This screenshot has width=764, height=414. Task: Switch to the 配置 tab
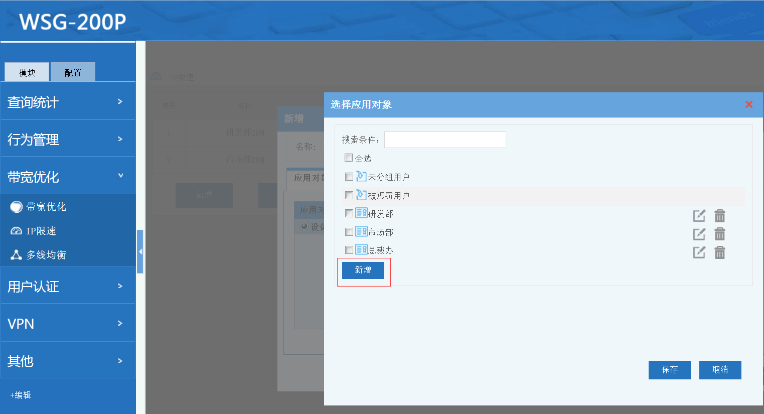tap(73, 72)
